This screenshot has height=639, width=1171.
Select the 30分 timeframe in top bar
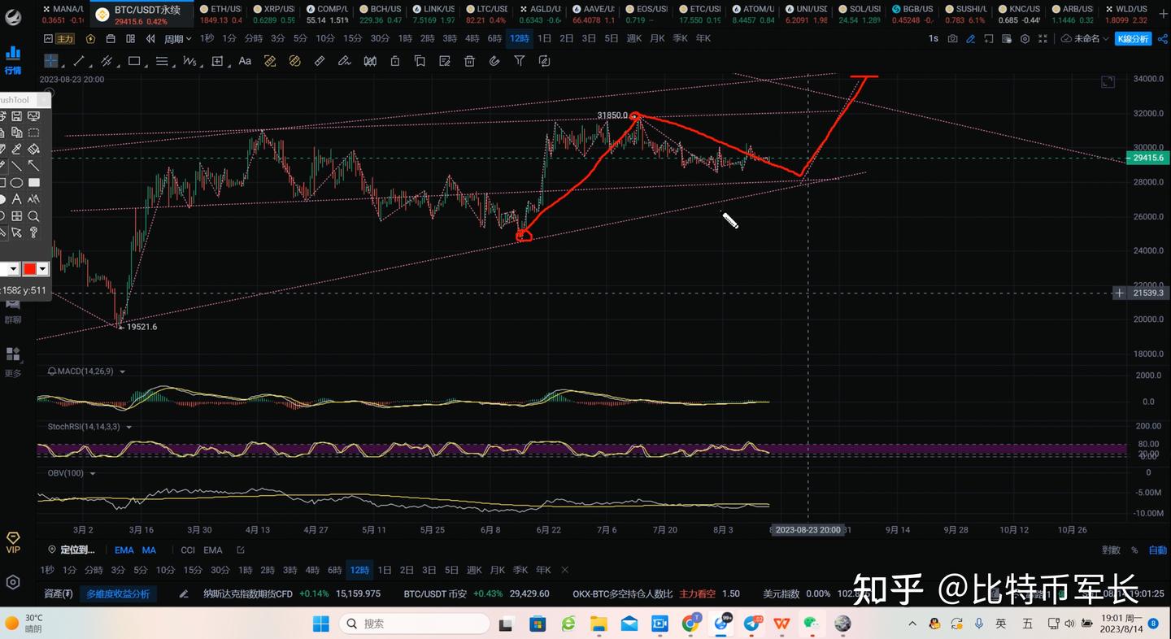[x=380, y=38]
